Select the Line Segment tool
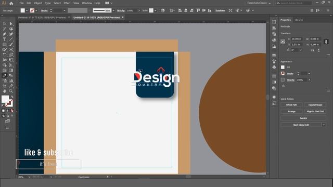This screenshot has width=333, height=187. 11,39
